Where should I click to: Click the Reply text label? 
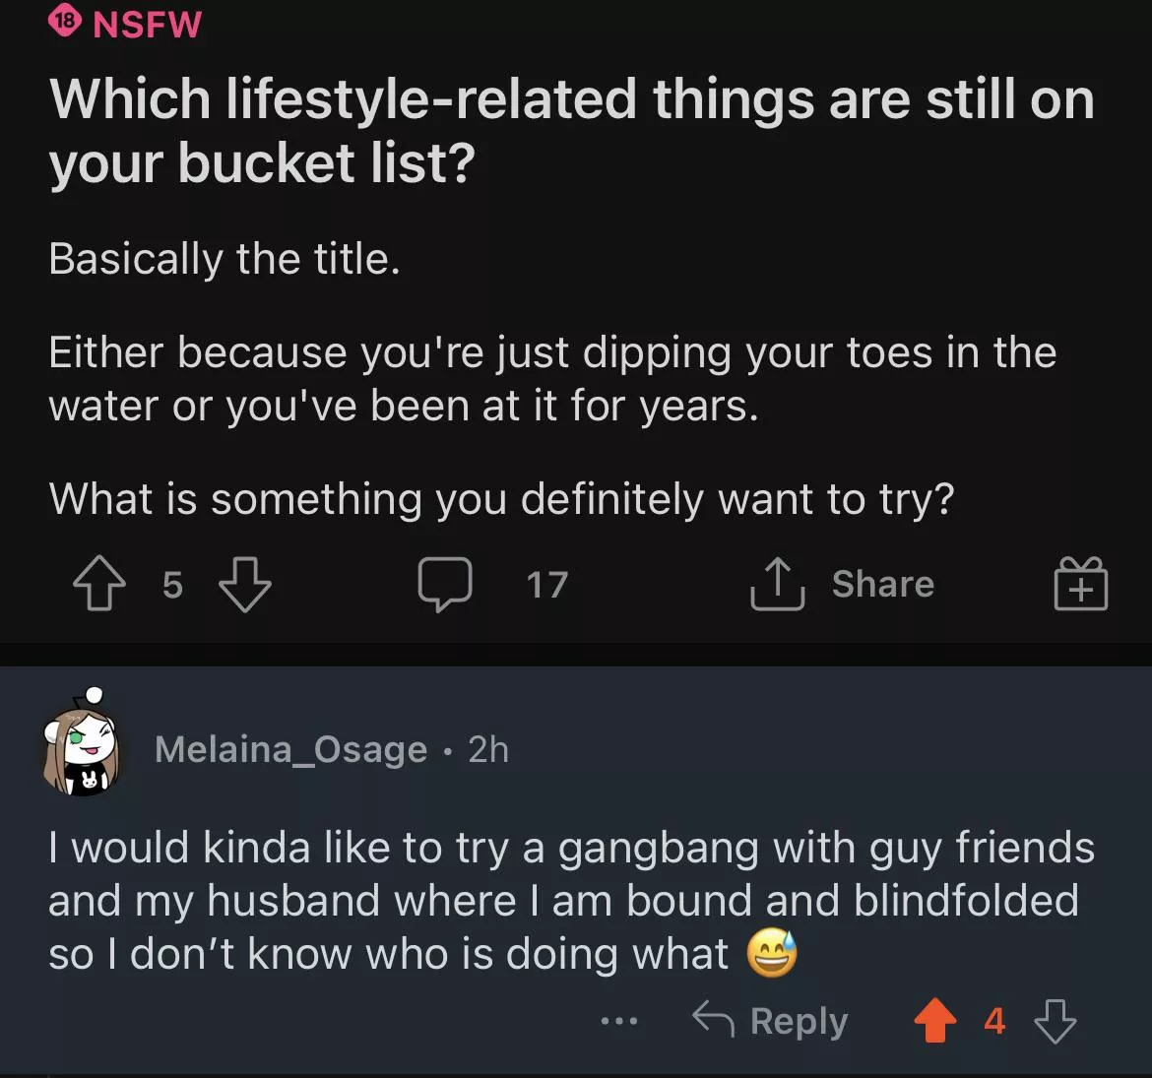pyautogui.click(x=799, y=1022)
